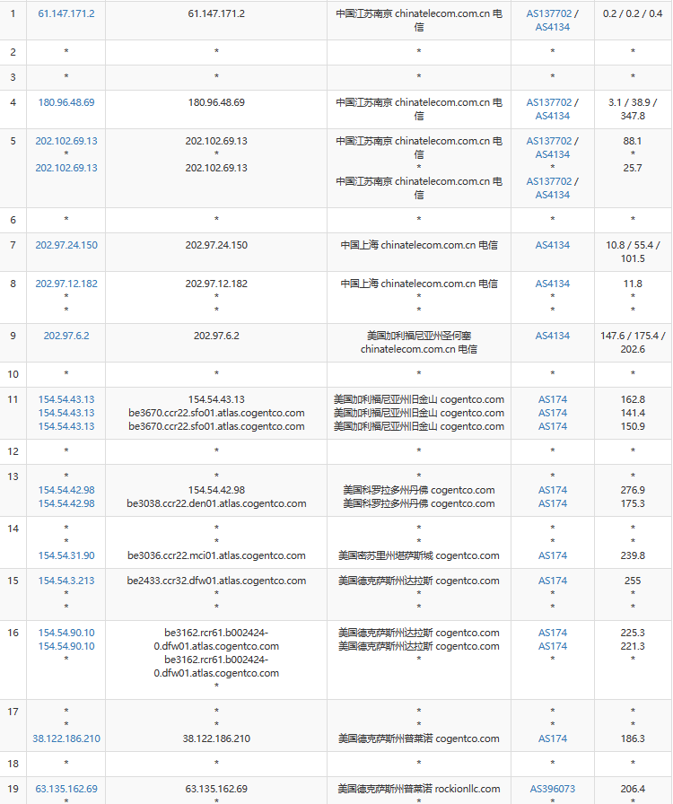
Task: Follow the blue 202.97.24.150 IP link
Action: coord(66,245)
